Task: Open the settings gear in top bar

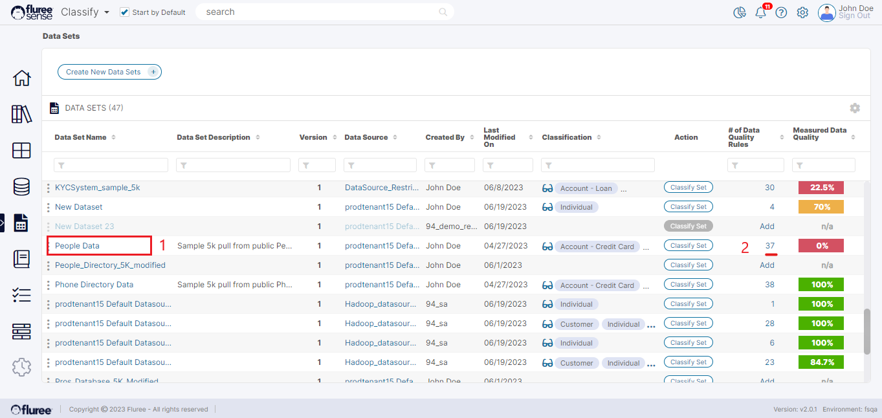Action: point(802,13)
